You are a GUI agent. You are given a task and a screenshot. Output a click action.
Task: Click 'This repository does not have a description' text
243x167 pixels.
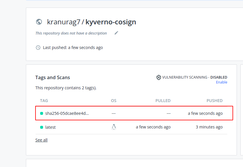71,33
